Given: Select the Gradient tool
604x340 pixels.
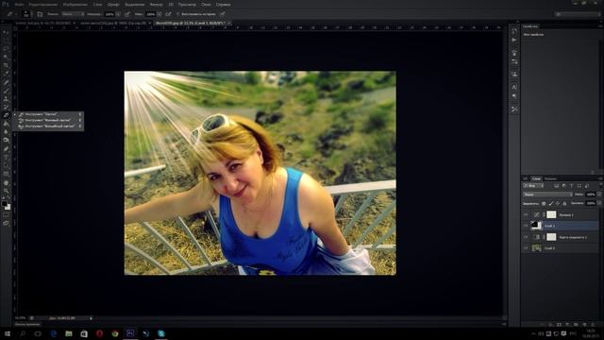Looking at the screenshot, I should click(x=6, y=124).
